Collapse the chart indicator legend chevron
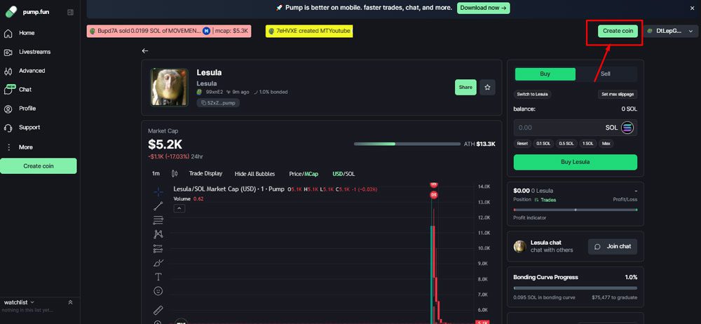The image size is (701, 324). [180, 208]
